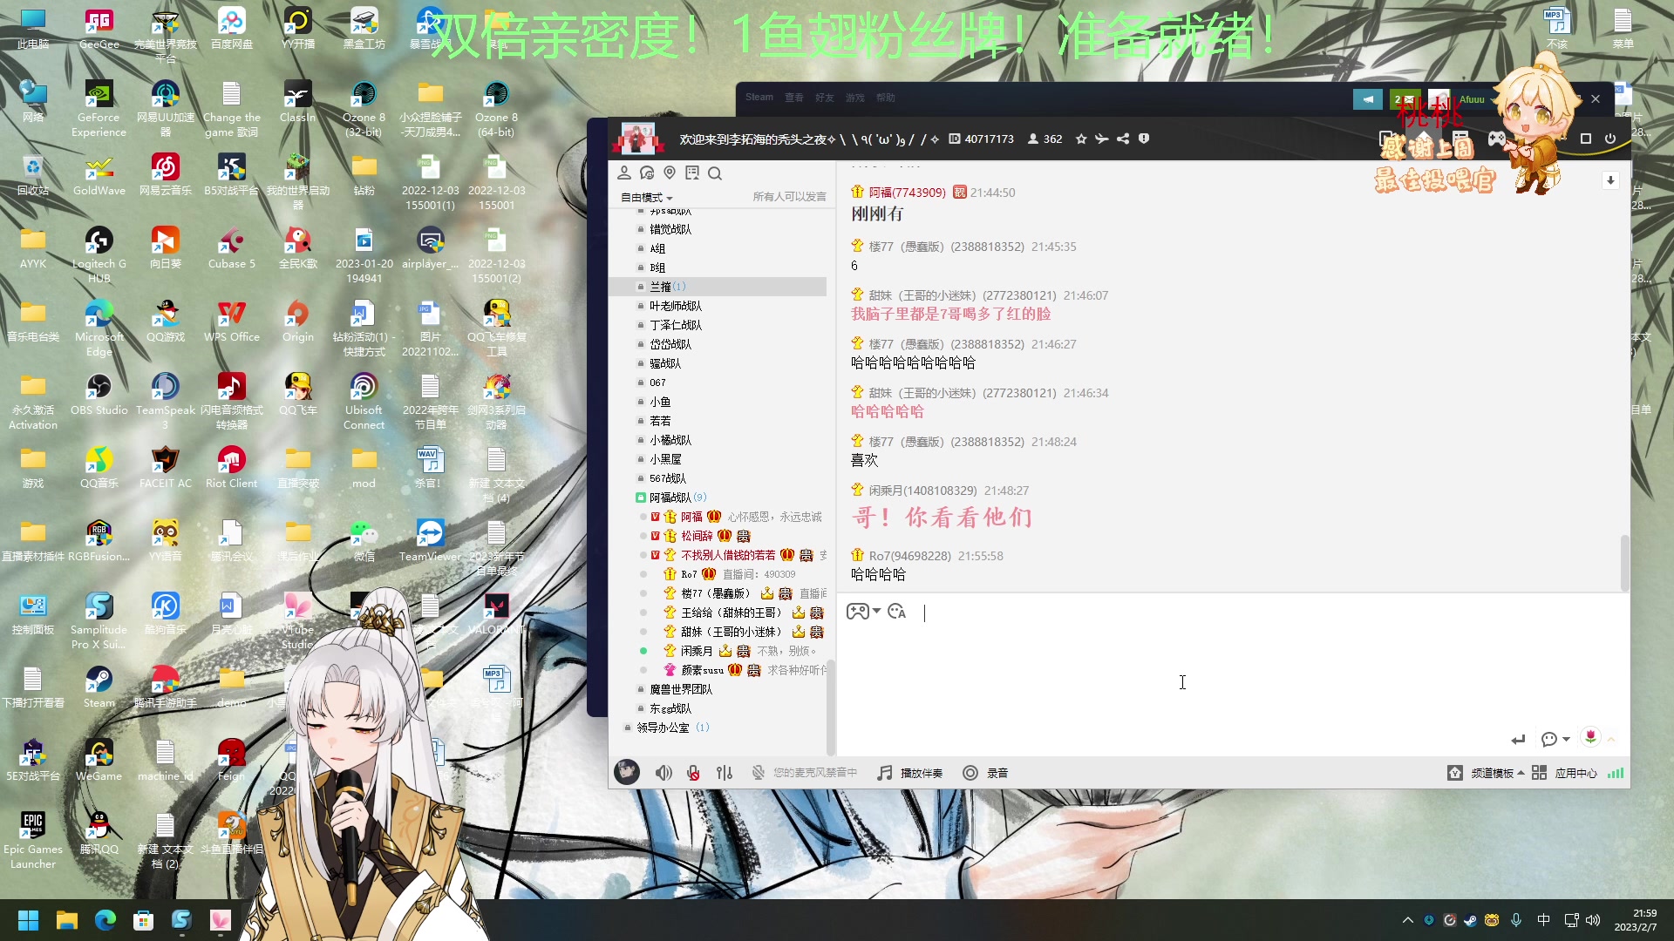Click sender name Ro7(94698228) in chat
This screenshot has width=1674, height=941.
pos(909,556)
